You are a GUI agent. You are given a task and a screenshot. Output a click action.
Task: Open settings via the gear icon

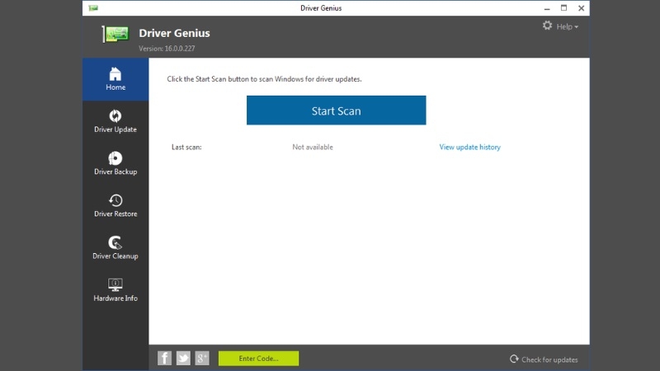[x=547, y=26]
